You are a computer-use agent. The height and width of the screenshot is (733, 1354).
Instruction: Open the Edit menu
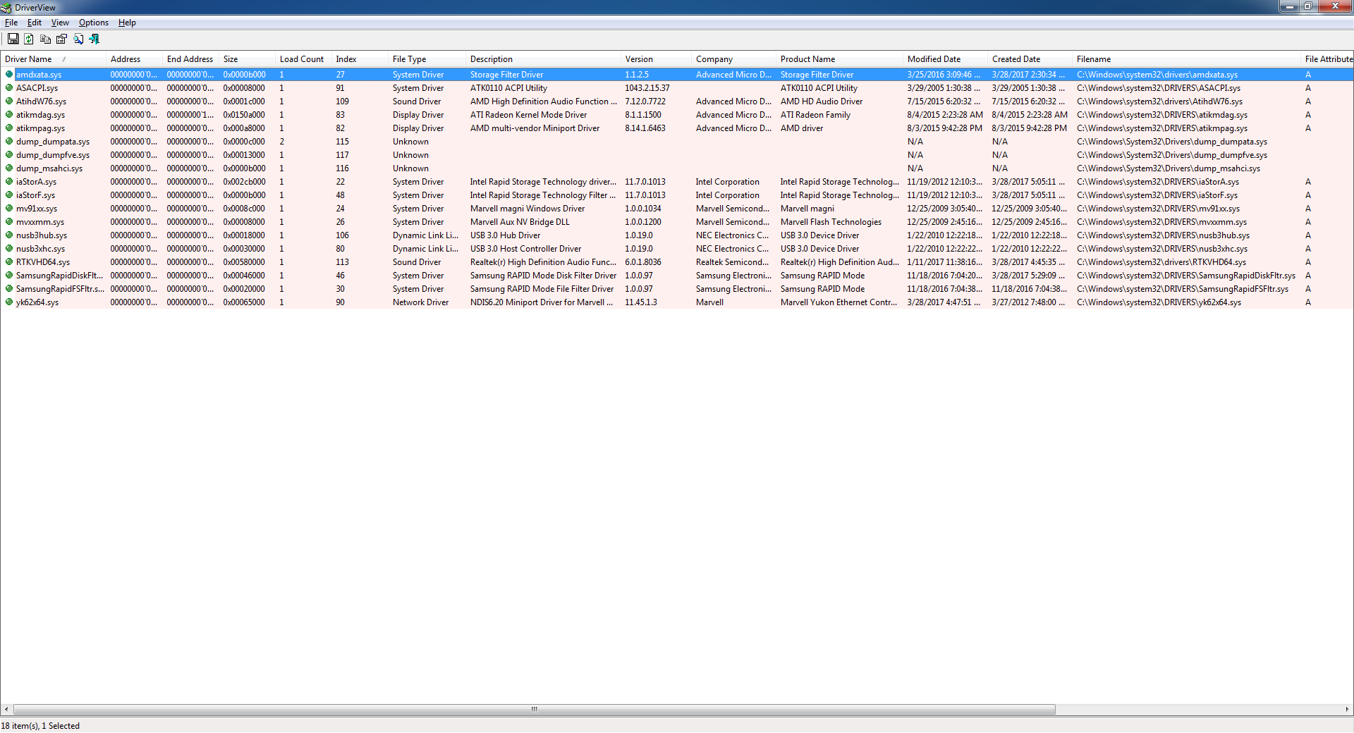click(35, 23)
